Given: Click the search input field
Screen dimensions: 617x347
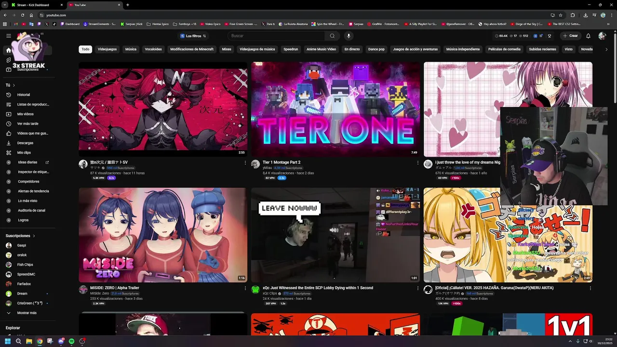Looking at the screenshot, I should [276, 36].
